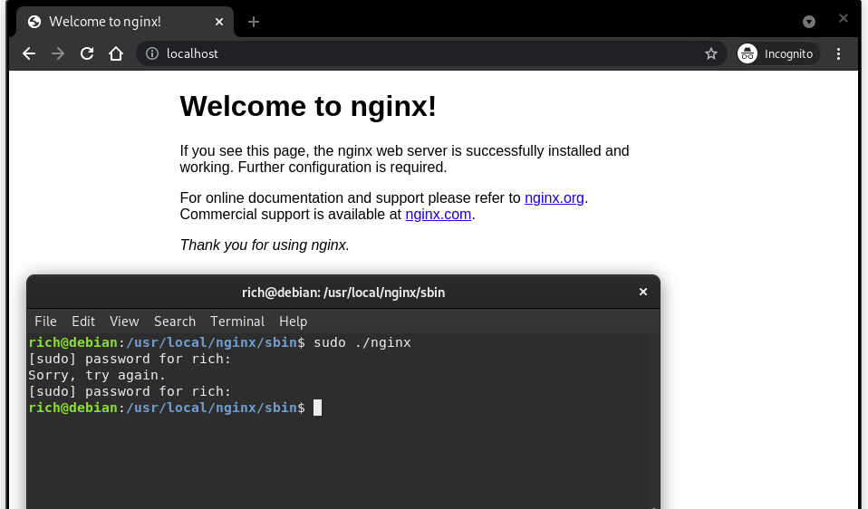Viewport: 868px width, 509px height.
Task: Click the browser back arrow
Action: tap(29, 53)
